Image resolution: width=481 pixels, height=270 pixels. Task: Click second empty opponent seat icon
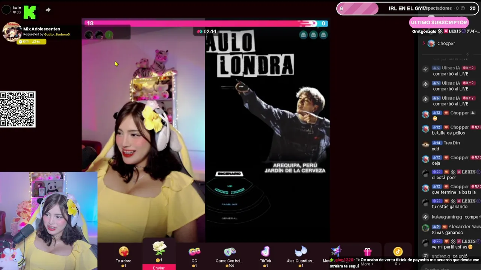[313, 35]
